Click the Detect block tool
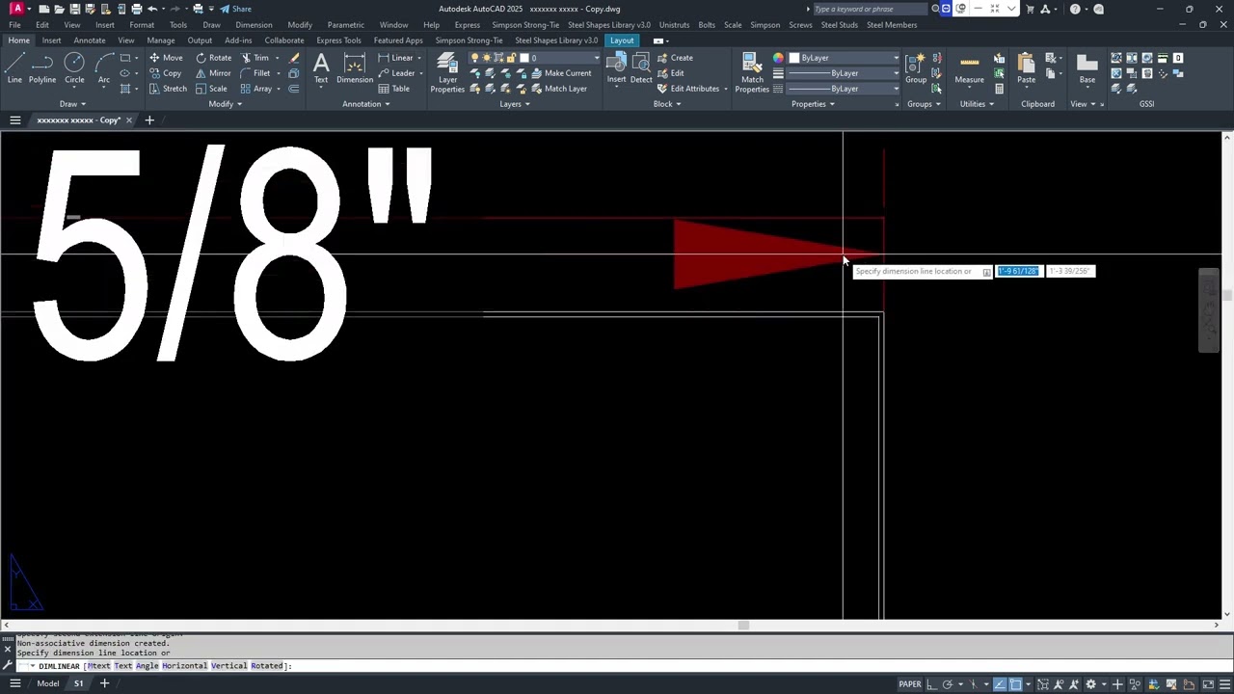 pyautogui.click(x=641, y=68)
